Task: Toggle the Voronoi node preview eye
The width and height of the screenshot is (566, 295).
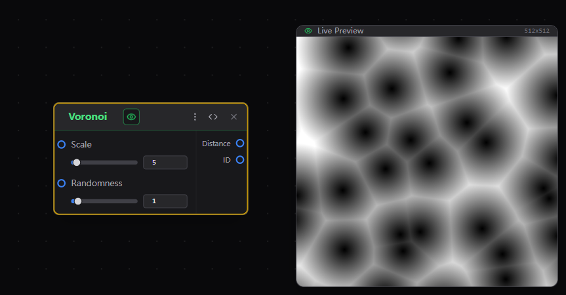Action: (131, 117)
